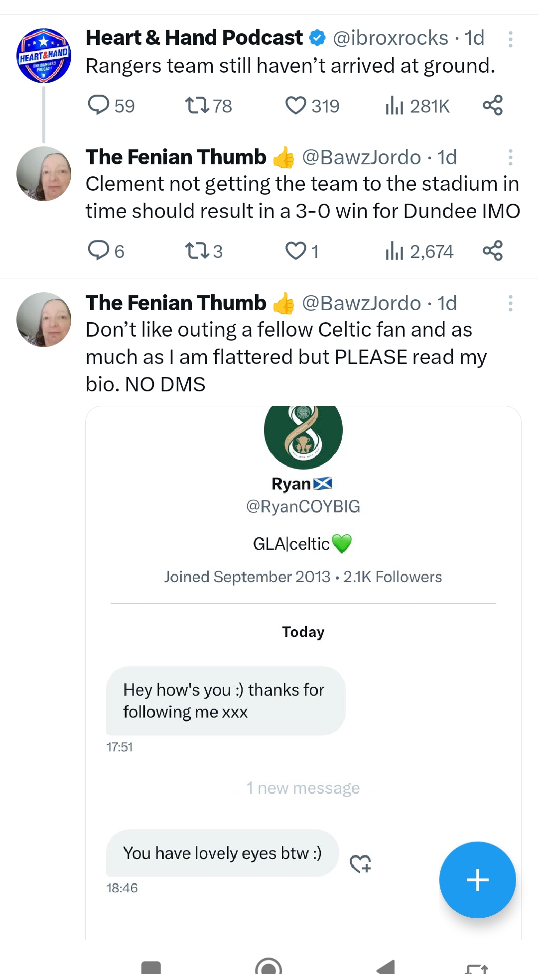Viewport: 538px width, 974px height.
Task: Open The Fenian Thumb avatar on NO DMS tweet
Action: [x=44, y=320]
